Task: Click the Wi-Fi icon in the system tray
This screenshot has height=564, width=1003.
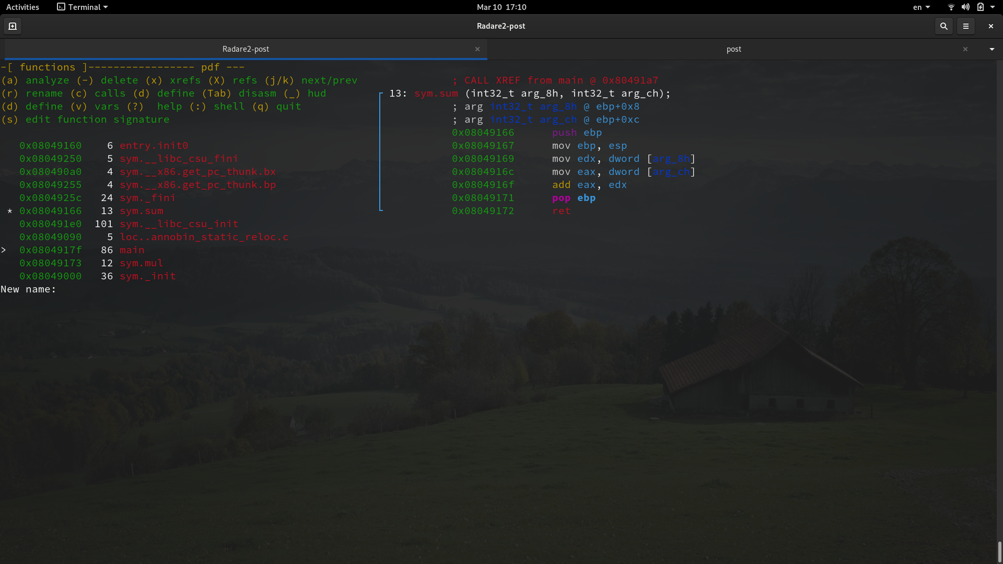Action: 951,7
